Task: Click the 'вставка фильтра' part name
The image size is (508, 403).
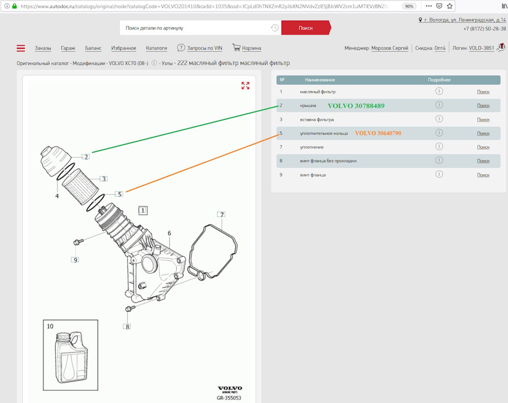Action: (x=316, y=120)
